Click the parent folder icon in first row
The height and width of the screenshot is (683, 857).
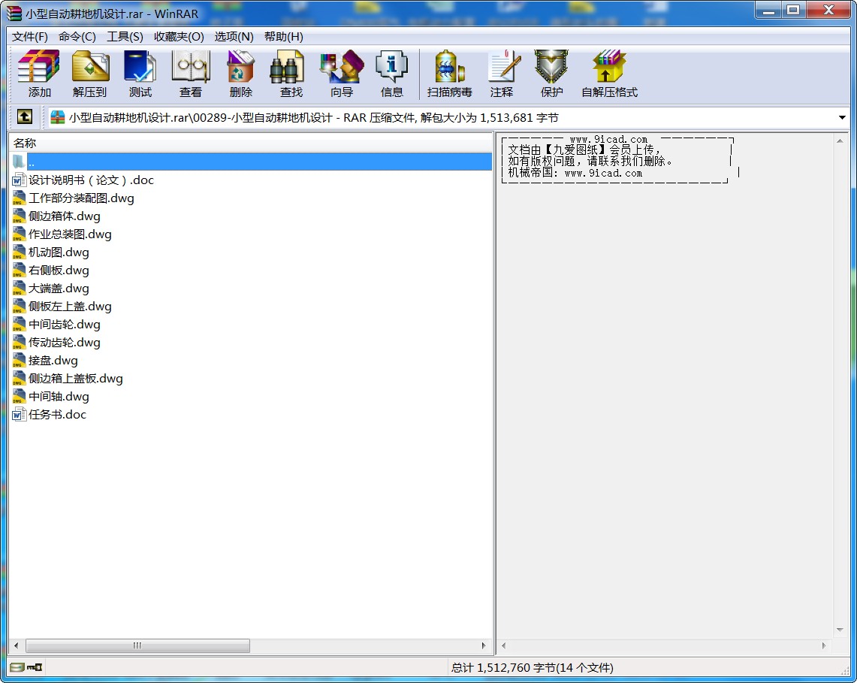click(19, 162)
